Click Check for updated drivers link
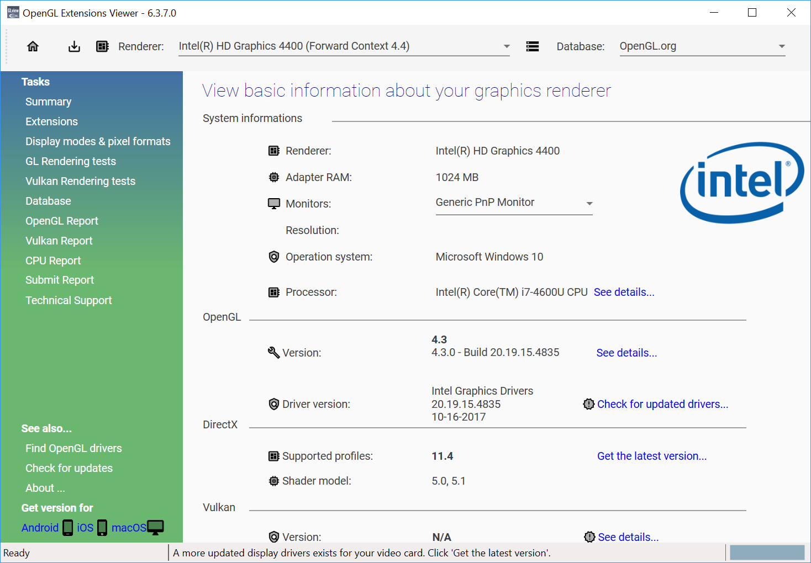The image size is (811, 563). pyautogui.click(x=662, y=404)
